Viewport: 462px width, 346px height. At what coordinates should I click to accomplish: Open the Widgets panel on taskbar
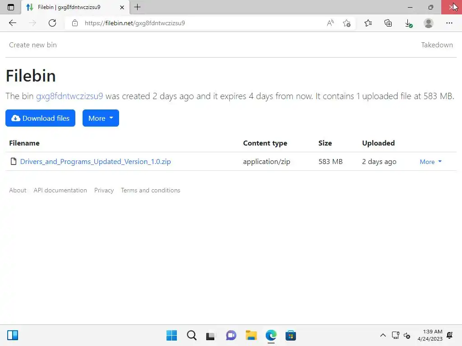click(13, 335)
